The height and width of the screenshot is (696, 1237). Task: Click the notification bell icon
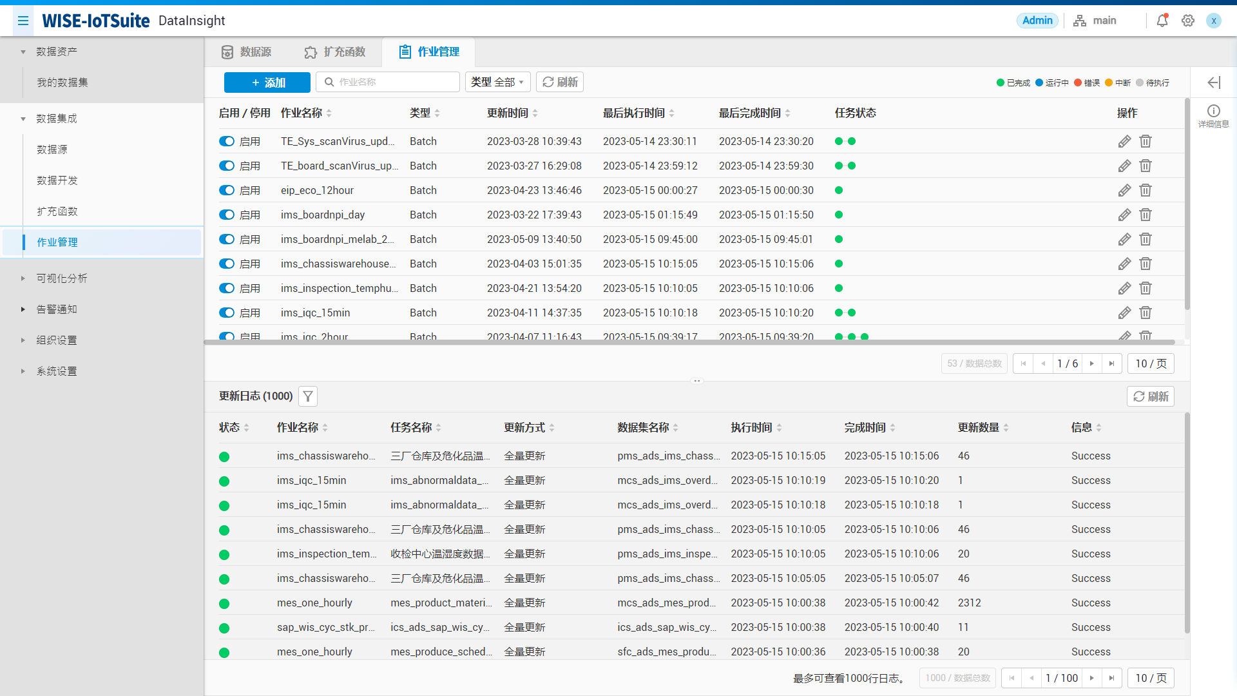pos(1162,21)
